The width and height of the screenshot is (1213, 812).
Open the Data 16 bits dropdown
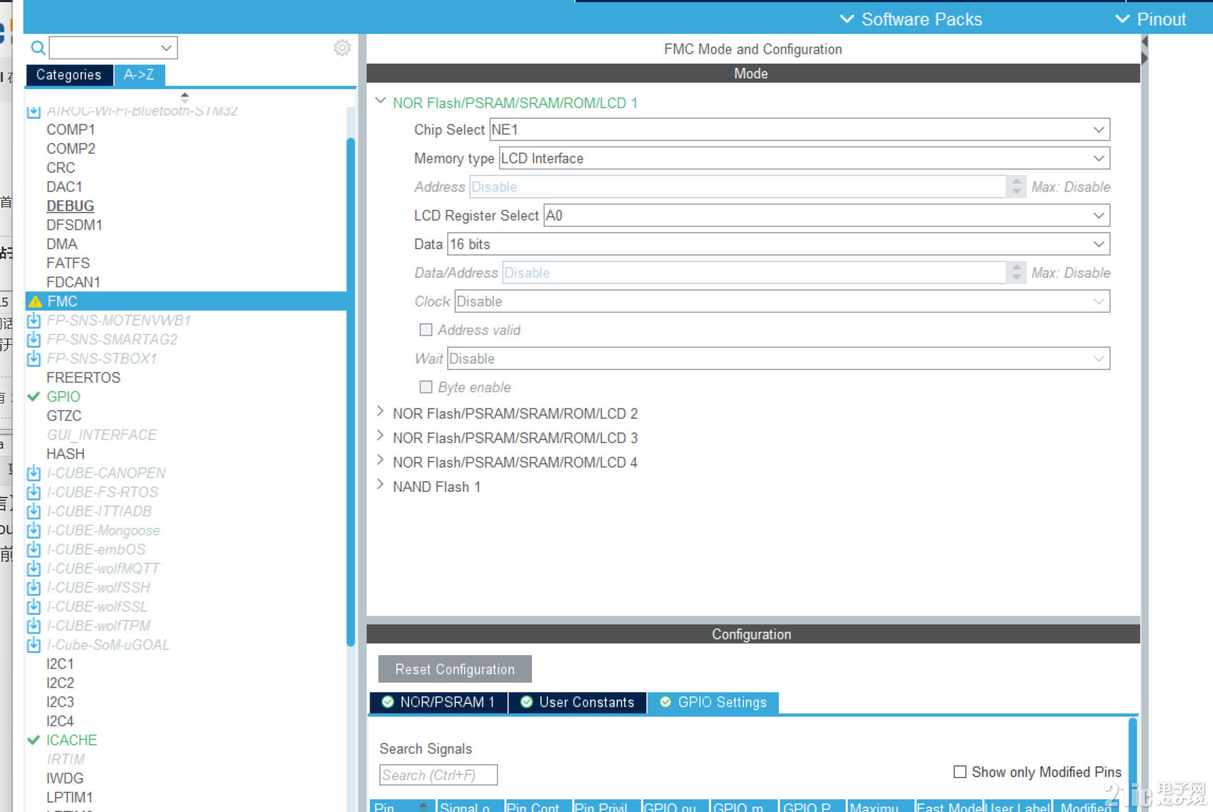point(779,245)
